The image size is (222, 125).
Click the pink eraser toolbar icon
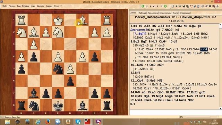206,6
